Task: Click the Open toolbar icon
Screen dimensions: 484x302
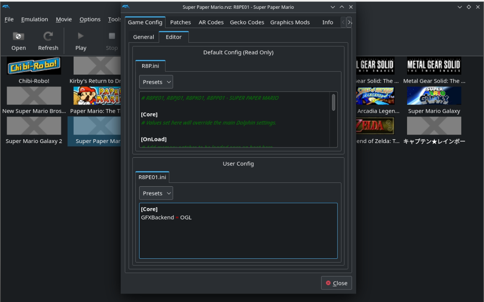Action: point(19,36)
